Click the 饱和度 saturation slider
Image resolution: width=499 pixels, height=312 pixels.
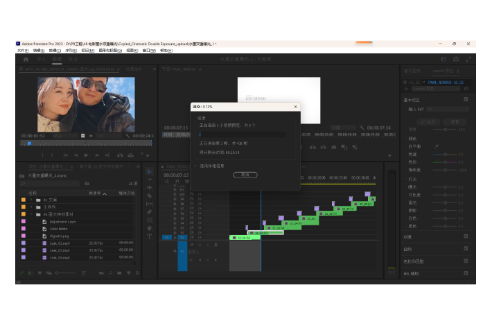(445, 170)
